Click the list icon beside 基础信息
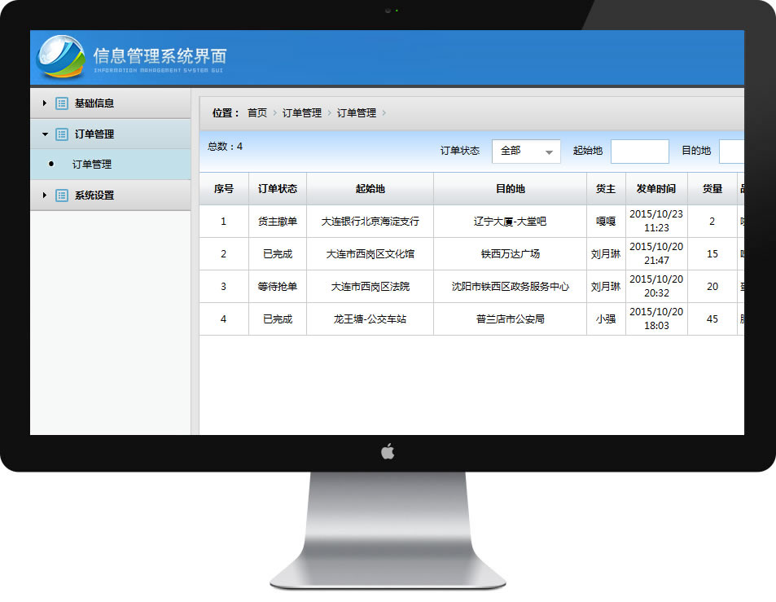Viewport: 776px width, 602px height. point(62,103)
